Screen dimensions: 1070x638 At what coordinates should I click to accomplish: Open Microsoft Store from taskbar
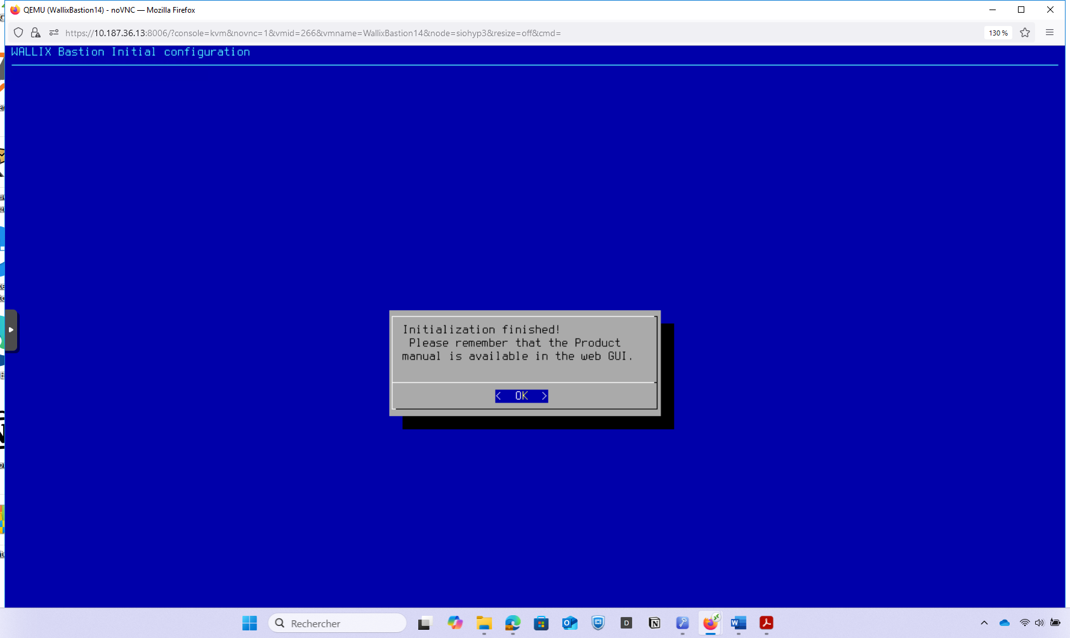[541, 623]
